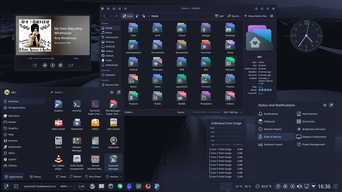Image resolution: width=342 pixels, height=192 pixels.
Task: Launch SUSE Studio Imagewriter
Action: coord(77,162)
